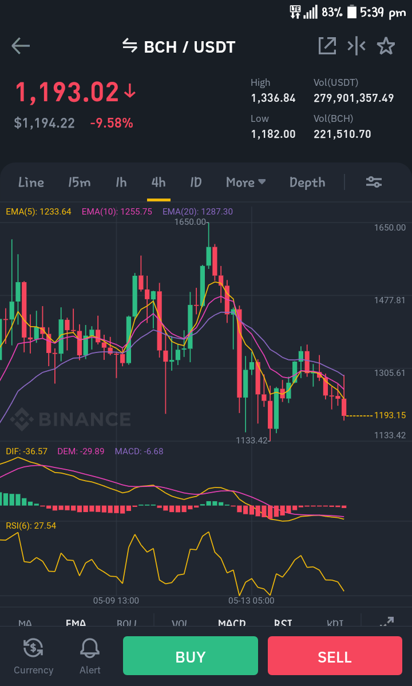Select the Line chart tab
Screen dimensions: 412x686
[31, 182]
